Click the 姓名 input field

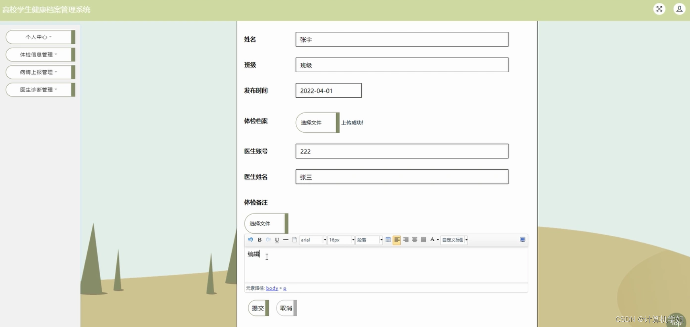point(402,39)
